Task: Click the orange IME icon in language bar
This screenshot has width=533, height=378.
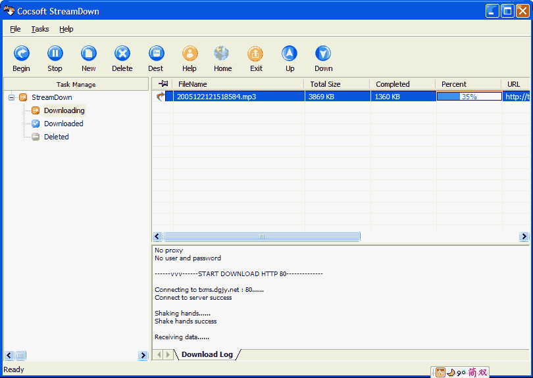Action: tap(440, 373)
